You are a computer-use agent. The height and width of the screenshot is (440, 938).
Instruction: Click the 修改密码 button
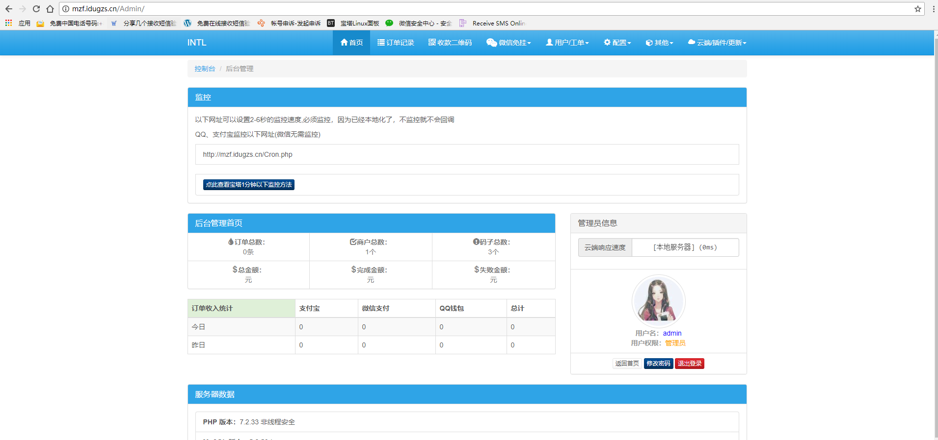658,364
